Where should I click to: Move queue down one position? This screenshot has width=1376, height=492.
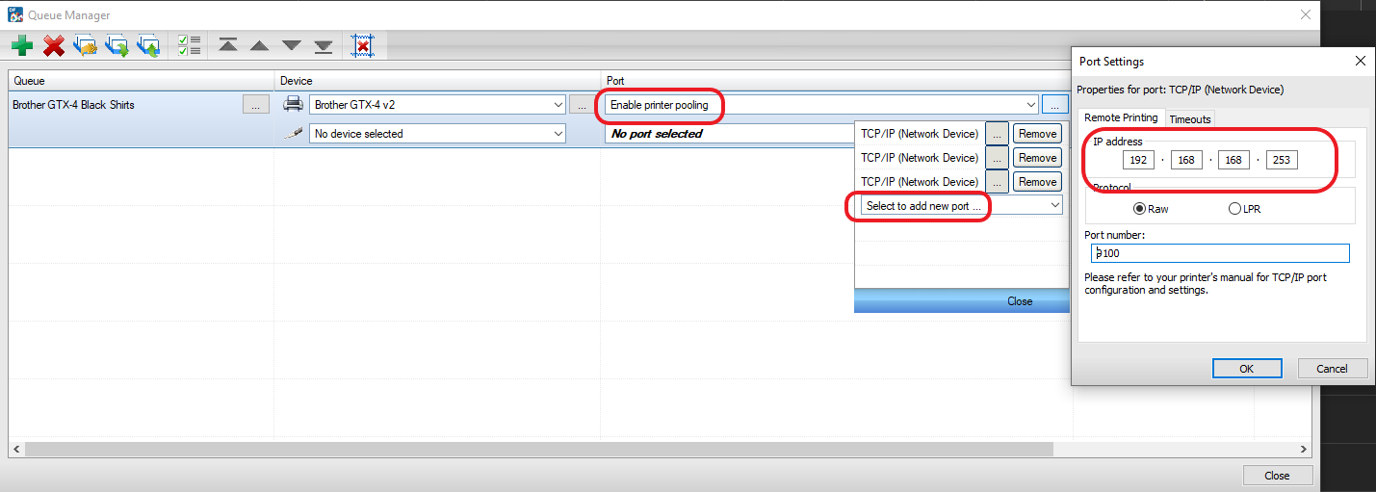[292, 45]
